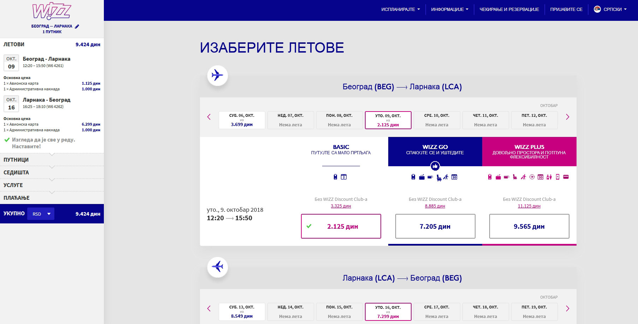Select return date ПОН. 15, ОКТ.
The image size is (638, 324).
pyautogui.click(x=339, y=312)
